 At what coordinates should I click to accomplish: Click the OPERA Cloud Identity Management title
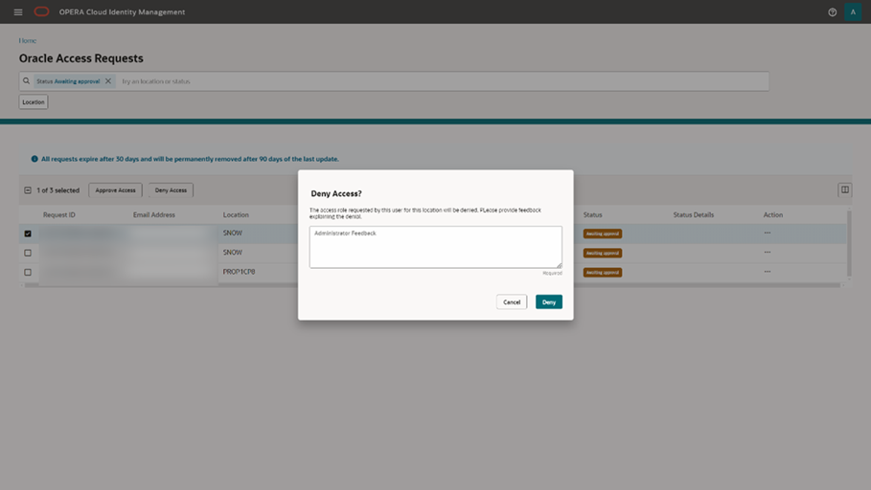[123, 11]
